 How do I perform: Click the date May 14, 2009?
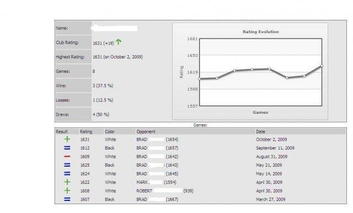269,174
